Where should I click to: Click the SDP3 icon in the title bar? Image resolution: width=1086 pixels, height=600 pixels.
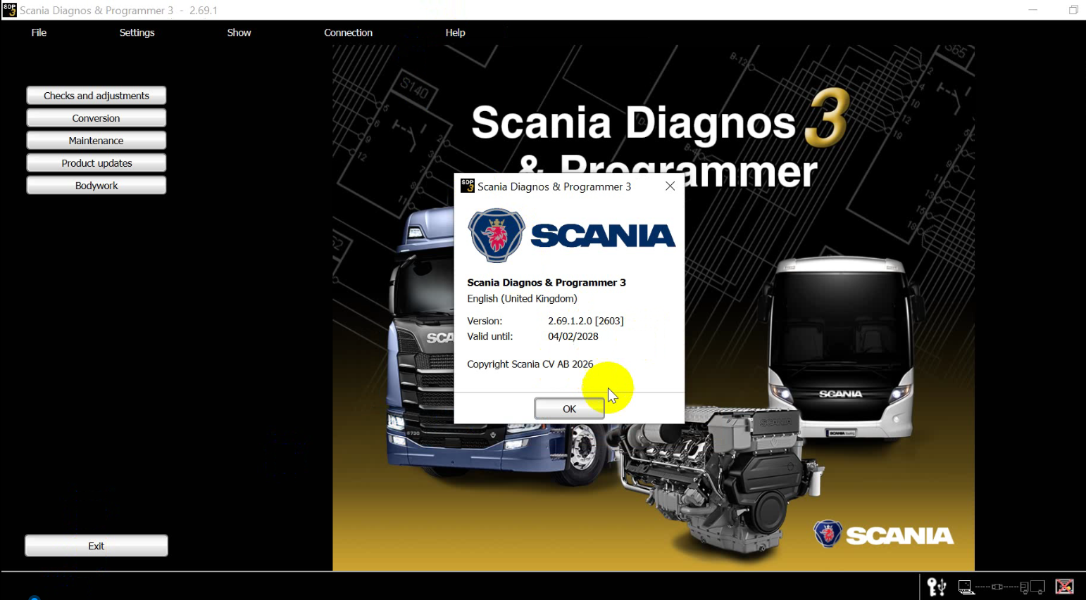(x=9, y=10)
